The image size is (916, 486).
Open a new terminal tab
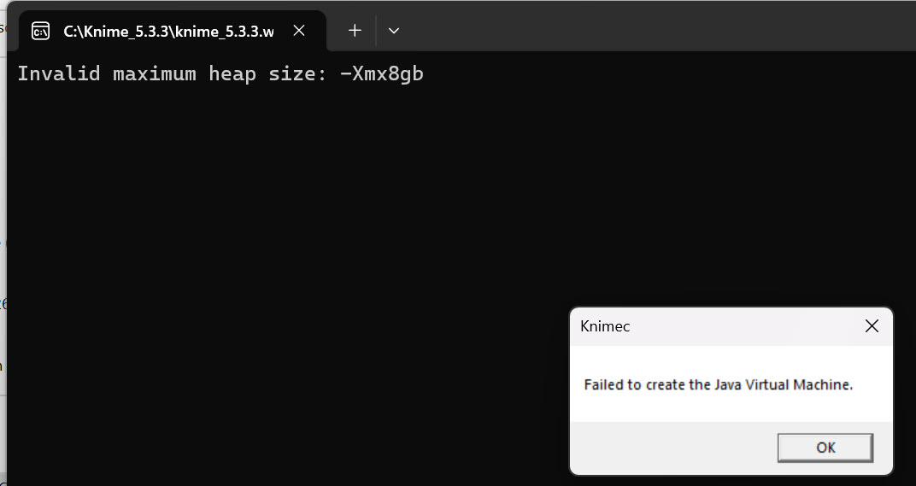pos(355,31)
